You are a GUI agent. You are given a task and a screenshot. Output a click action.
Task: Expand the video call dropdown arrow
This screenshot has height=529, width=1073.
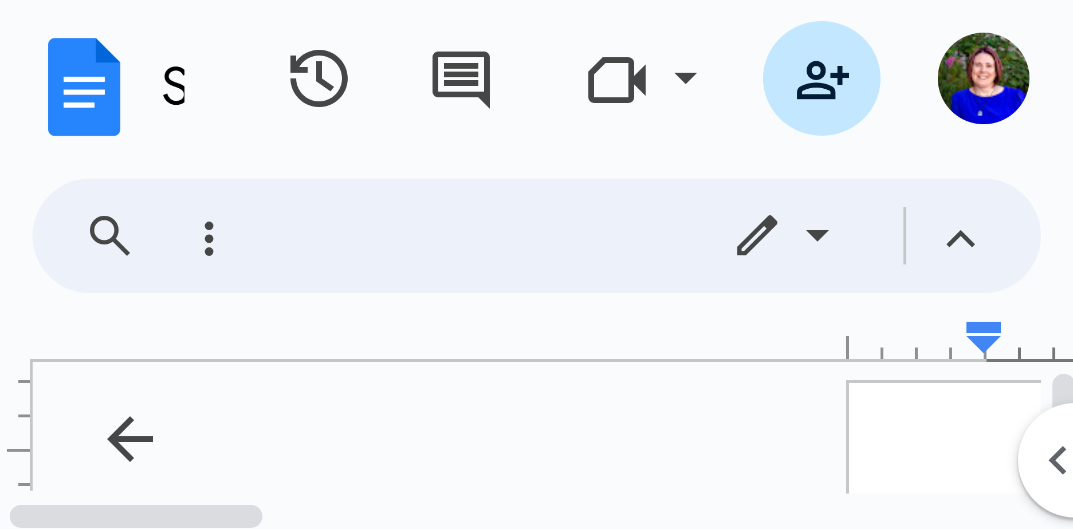pos(685,78)
